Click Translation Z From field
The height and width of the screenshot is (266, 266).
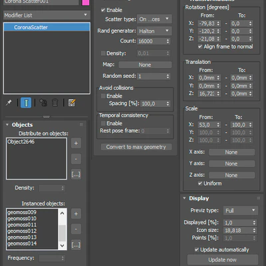[207, 94]
